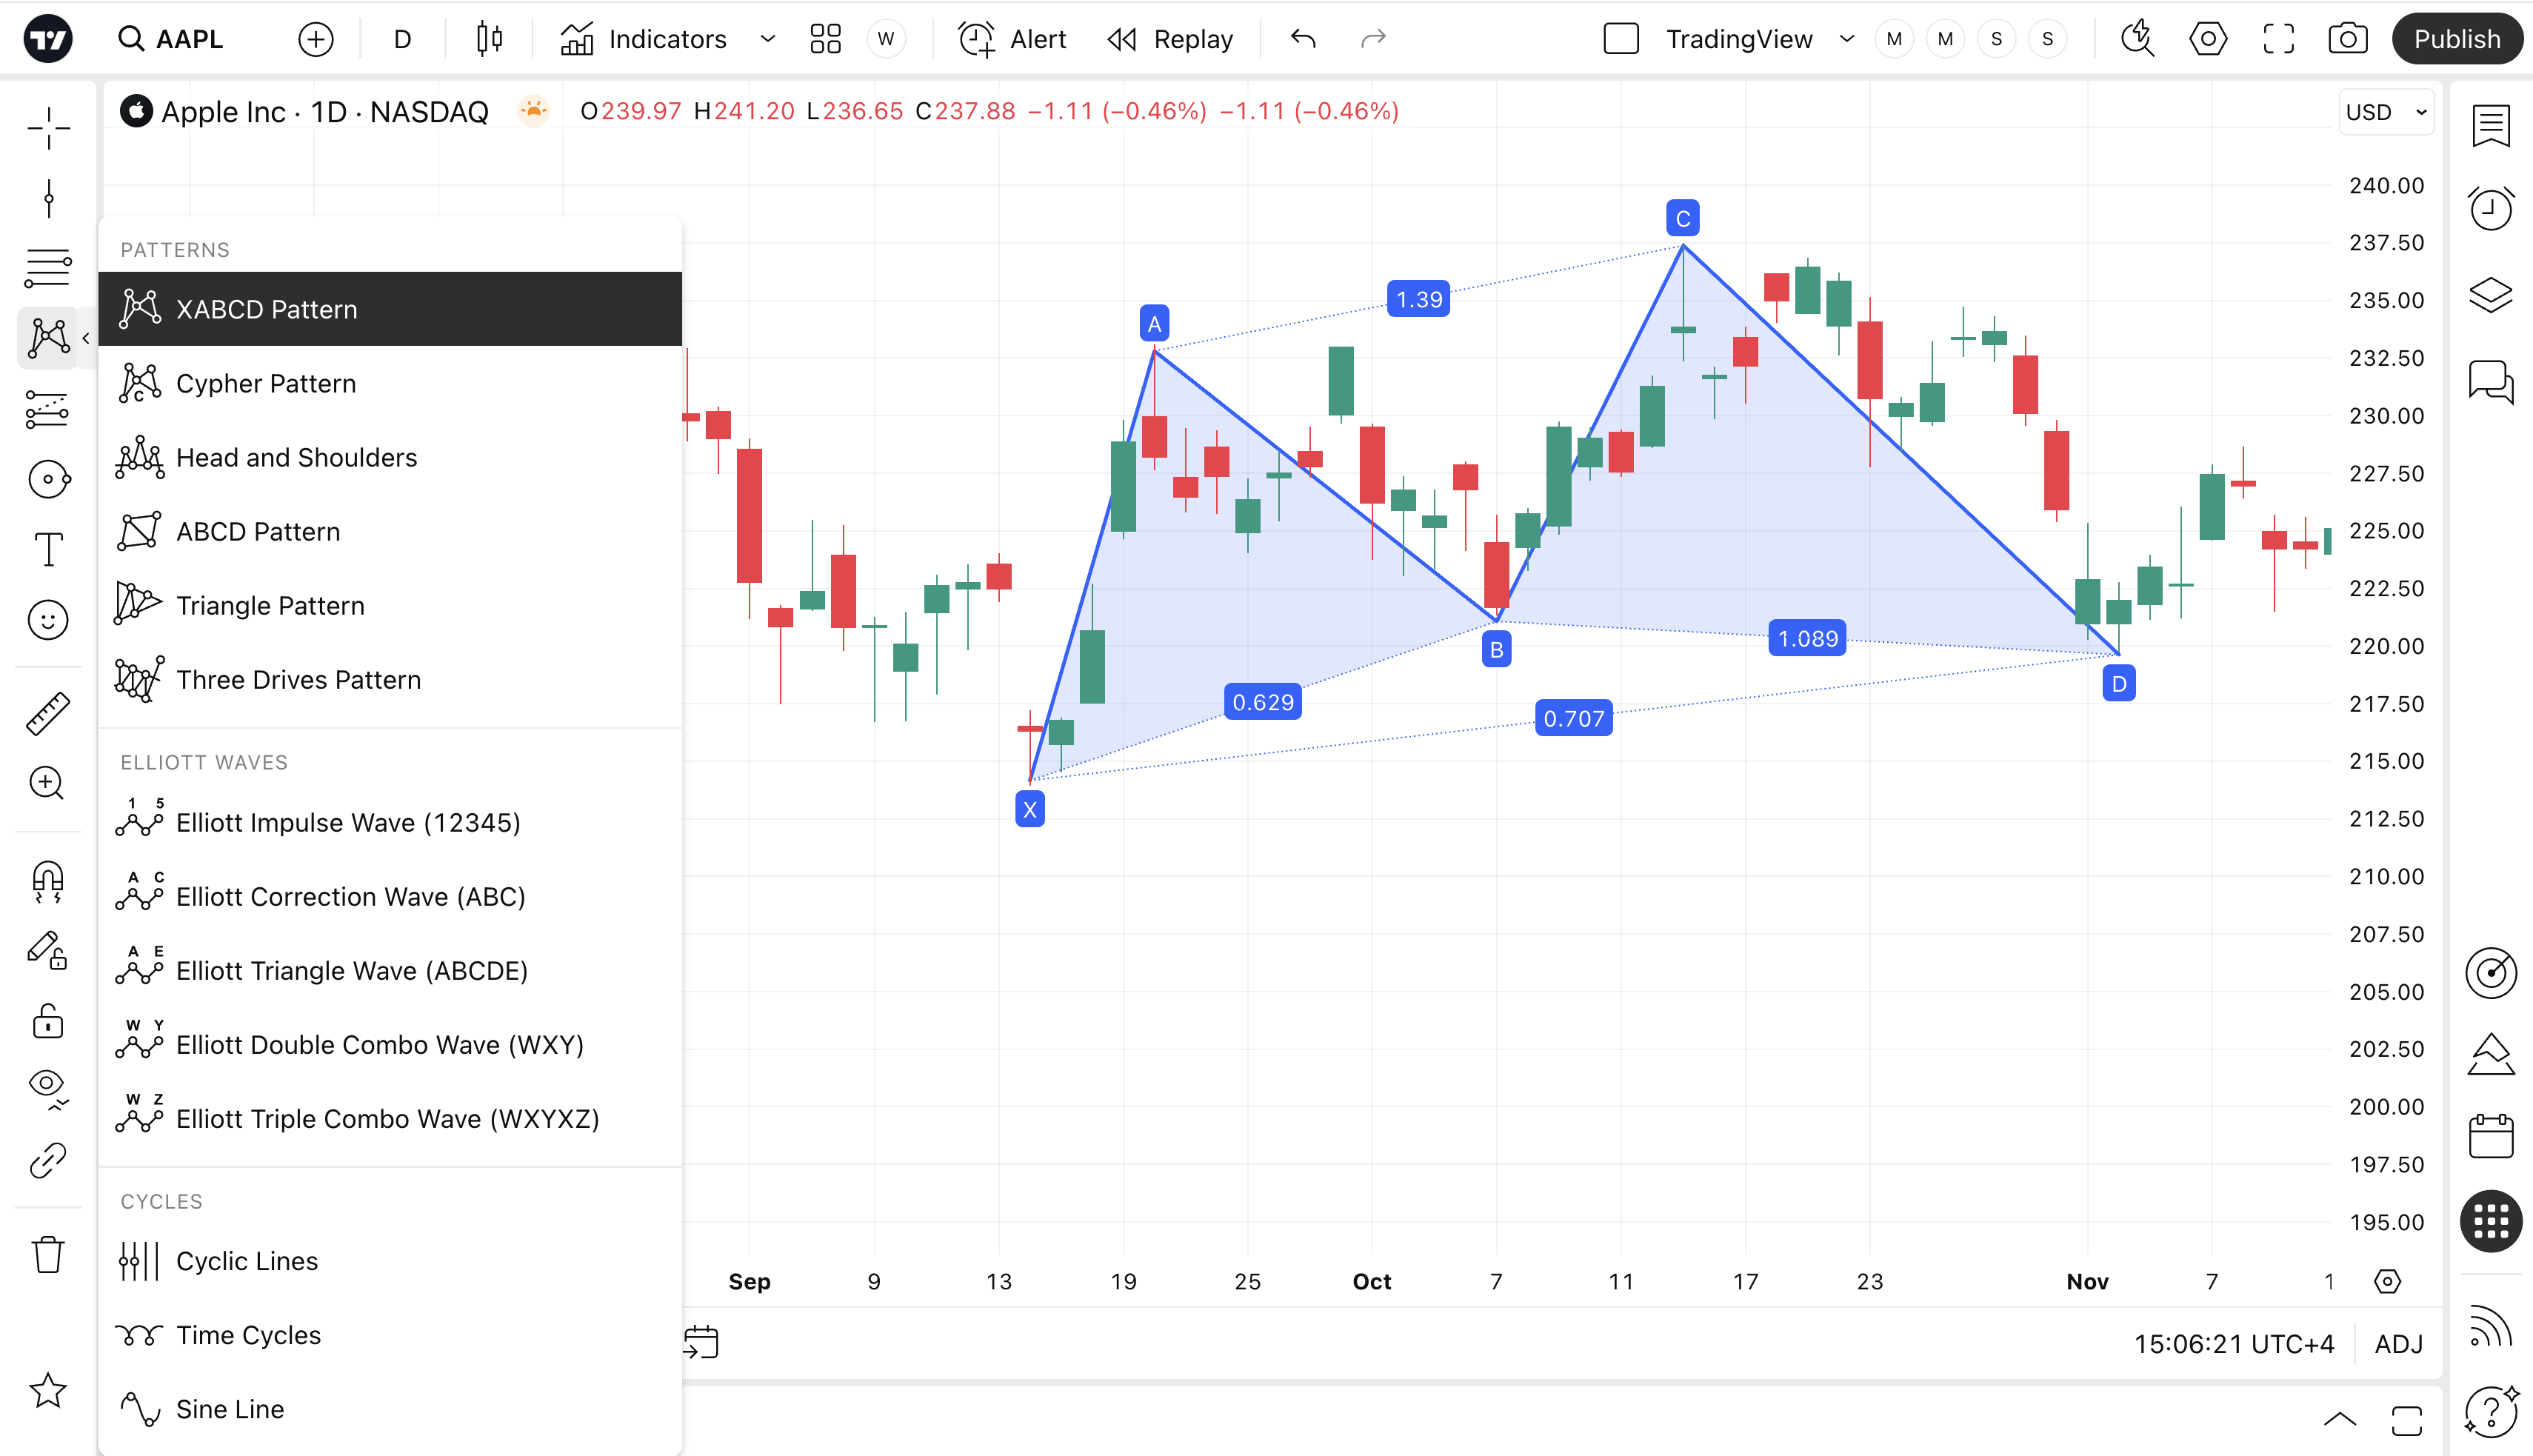
Task: Open Replay mode
Action: point(1171,39)
